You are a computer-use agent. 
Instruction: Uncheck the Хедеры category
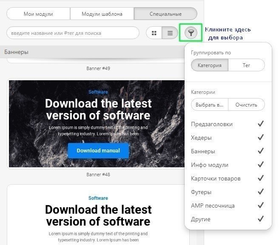[x=261, y=138]
